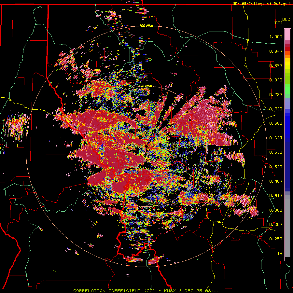
Task: Click the 0.947 legend value
Action: [276, 51]
